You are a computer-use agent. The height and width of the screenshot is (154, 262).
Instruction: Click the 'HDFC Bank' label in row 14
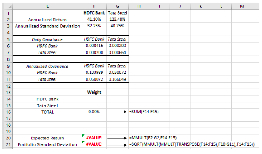48,99
